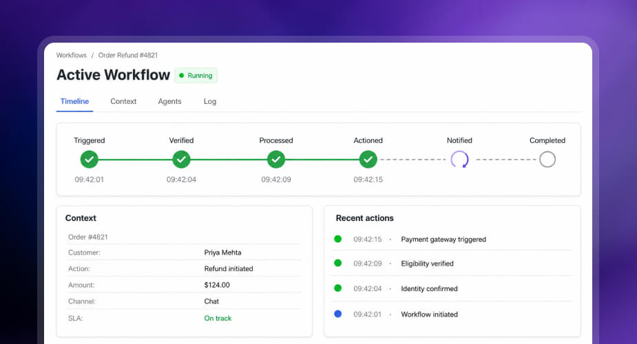The width and height of the screenshot is (637, 344).
Task: Click the $124.00 amount value
Action: point(217,285)
